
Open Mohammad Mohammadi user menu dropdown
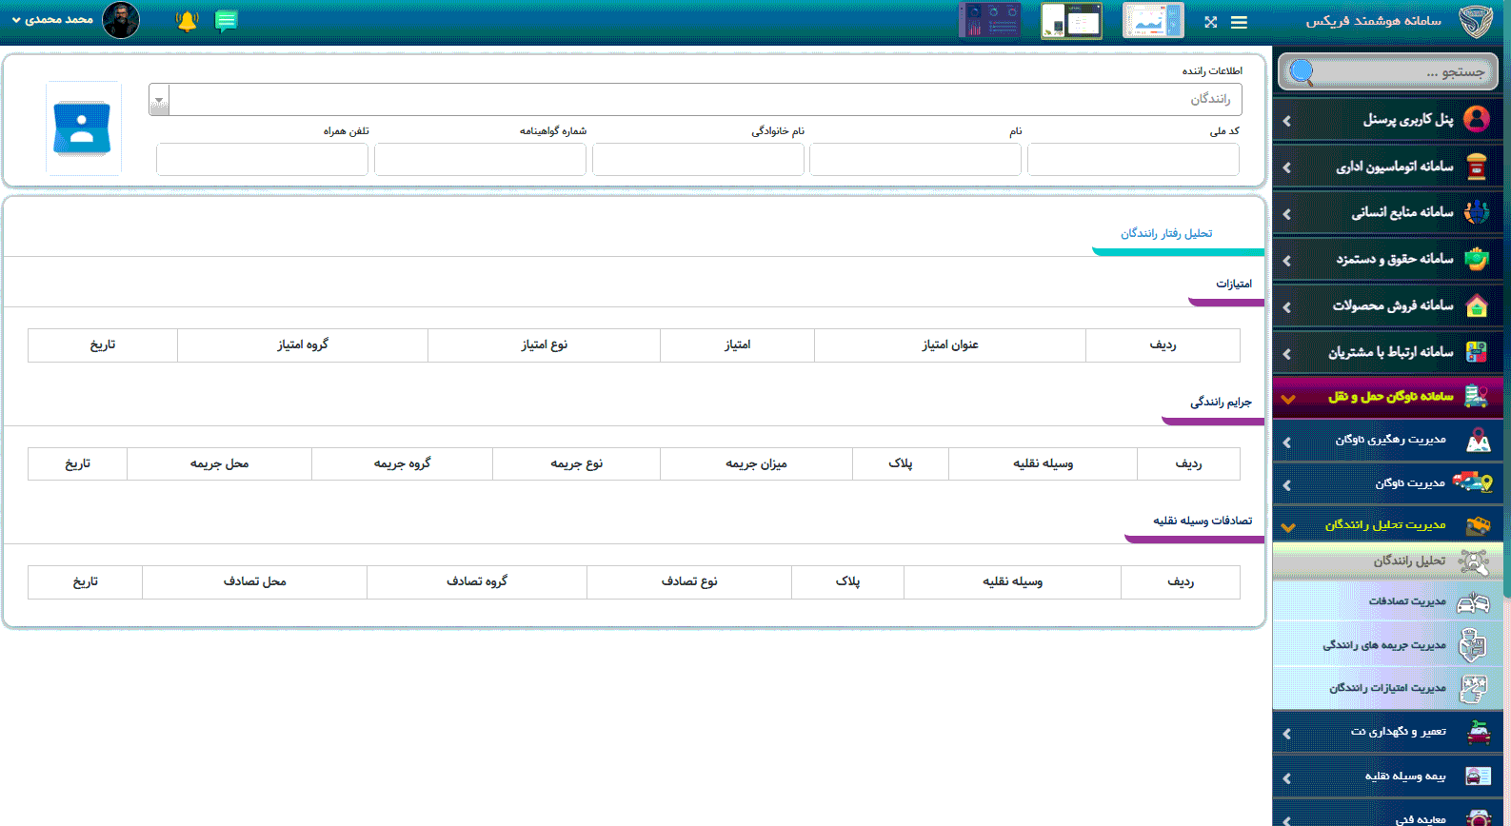click(53, 20)
